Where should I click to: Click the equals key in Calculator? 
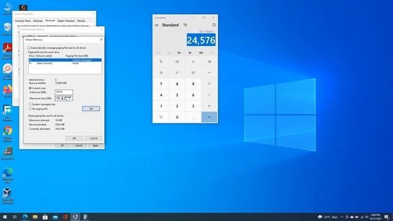(x=209, y=117)
